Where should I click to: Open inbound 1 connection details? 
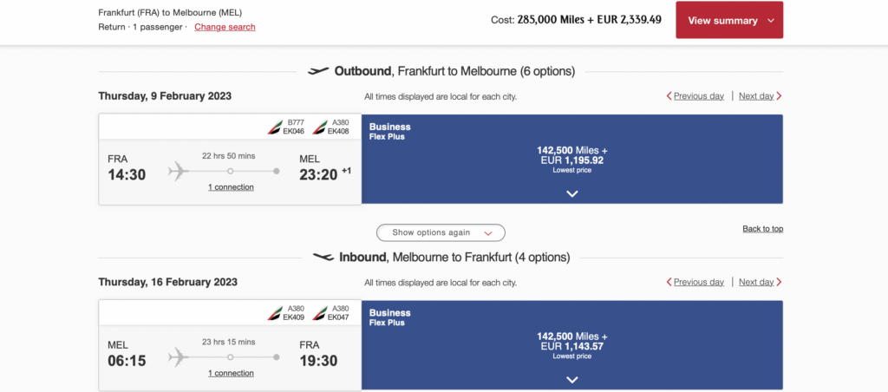(x=231, y=373)
